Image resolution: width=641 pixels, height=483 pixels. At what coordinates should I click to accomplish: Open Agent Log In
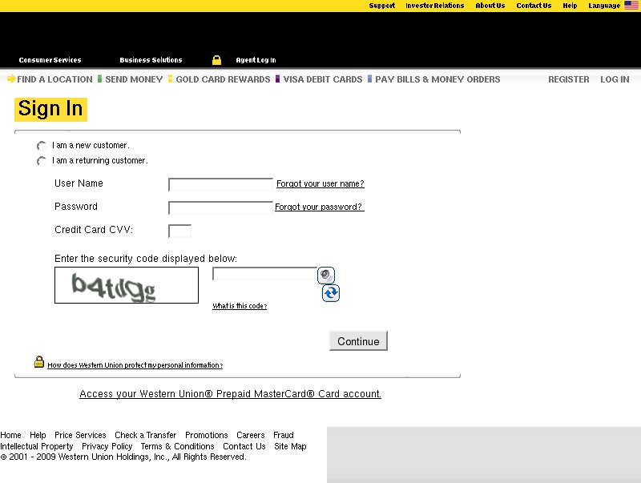(x=256, y=60)
